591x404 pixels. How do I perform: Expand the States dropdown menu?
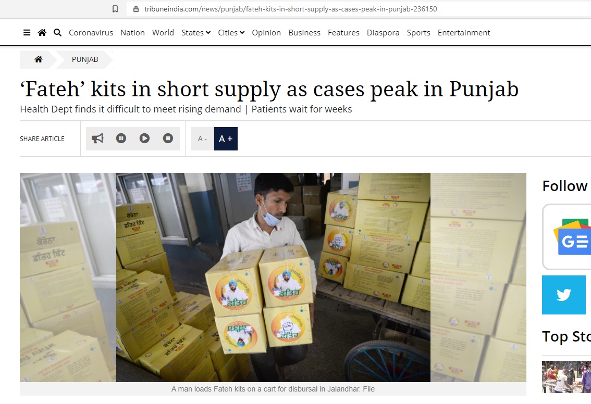(196, 33)
